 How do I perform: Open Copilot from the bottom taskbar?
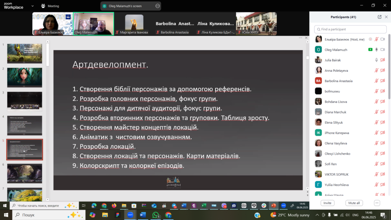[92, 215]
